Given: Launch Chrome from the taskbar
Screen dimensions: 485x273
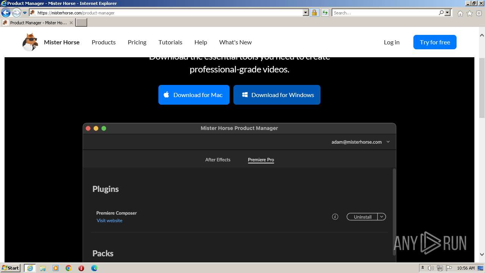Looking at the screenshot, I should (69, 268).
